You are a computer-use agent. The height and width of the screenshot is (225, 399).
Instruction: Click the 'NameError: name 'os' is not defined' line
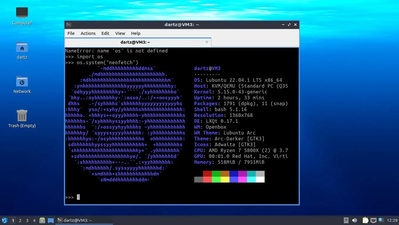tap(116, 51)
